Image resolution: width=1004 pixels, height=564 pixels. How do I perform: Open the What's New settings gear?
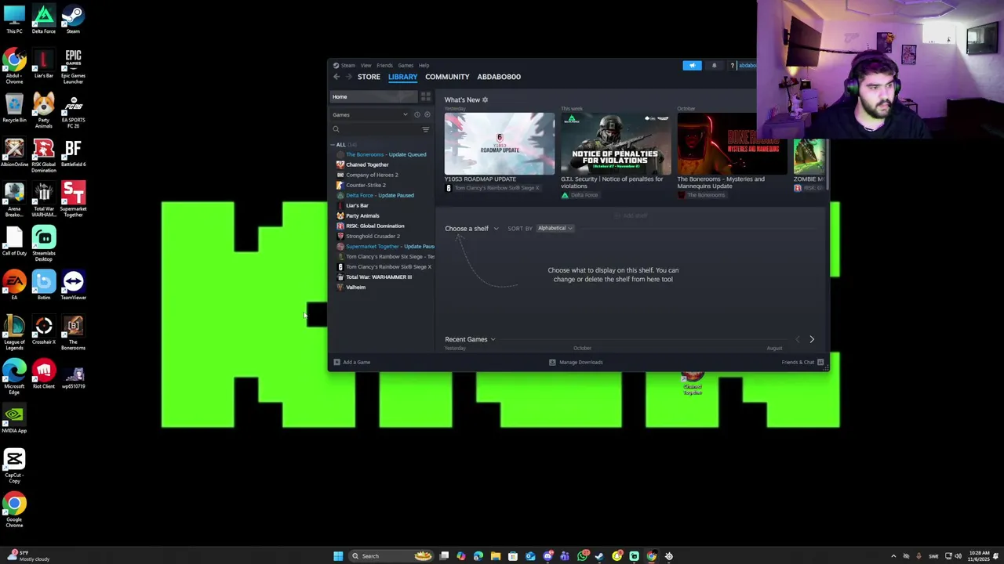(x=485, y=99)
